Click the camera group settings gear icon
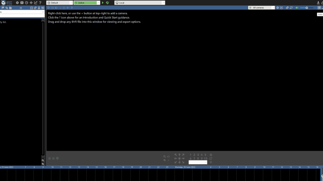 click(x=278, y=8)
